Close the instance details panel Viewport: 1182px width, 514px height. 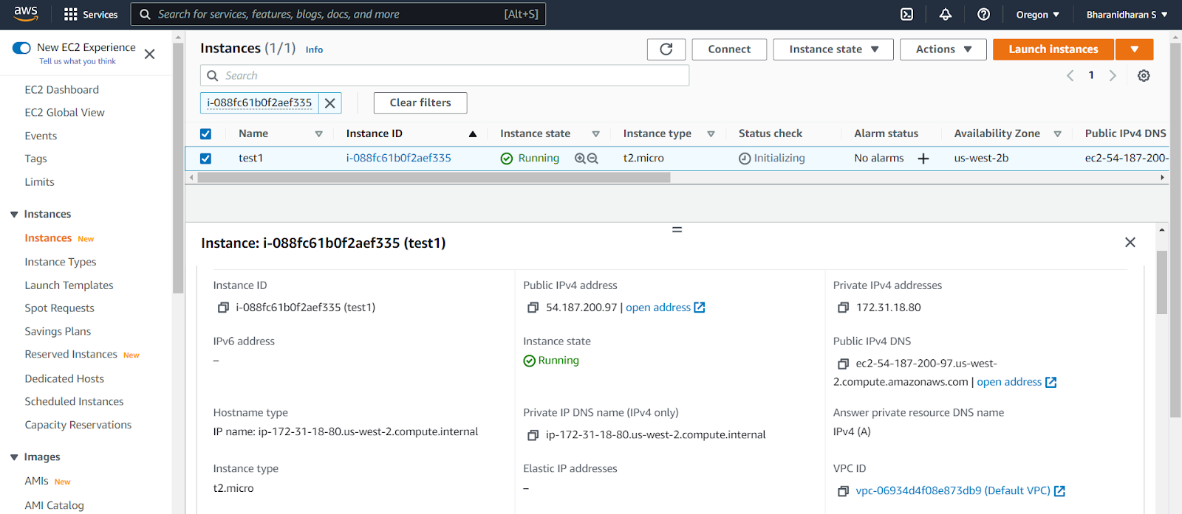[x=1130, y=243]
